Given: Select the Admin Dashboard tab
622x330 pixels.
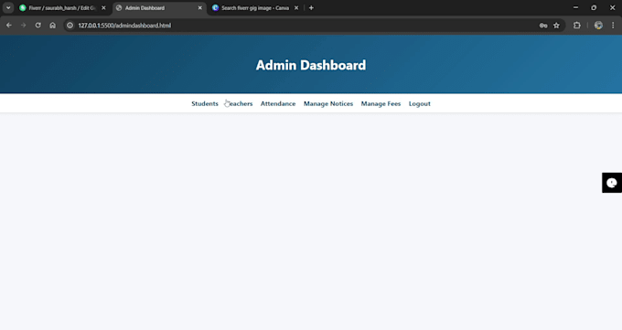Looking at the screenshot, I should pos(158,8).
